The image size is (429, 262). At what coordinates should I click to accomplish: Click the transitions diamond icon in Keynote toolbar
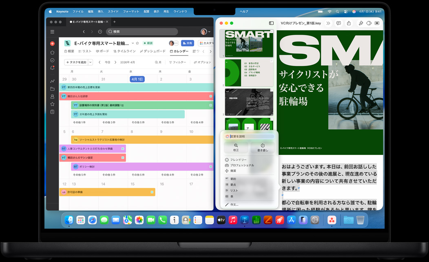point(369,23)
